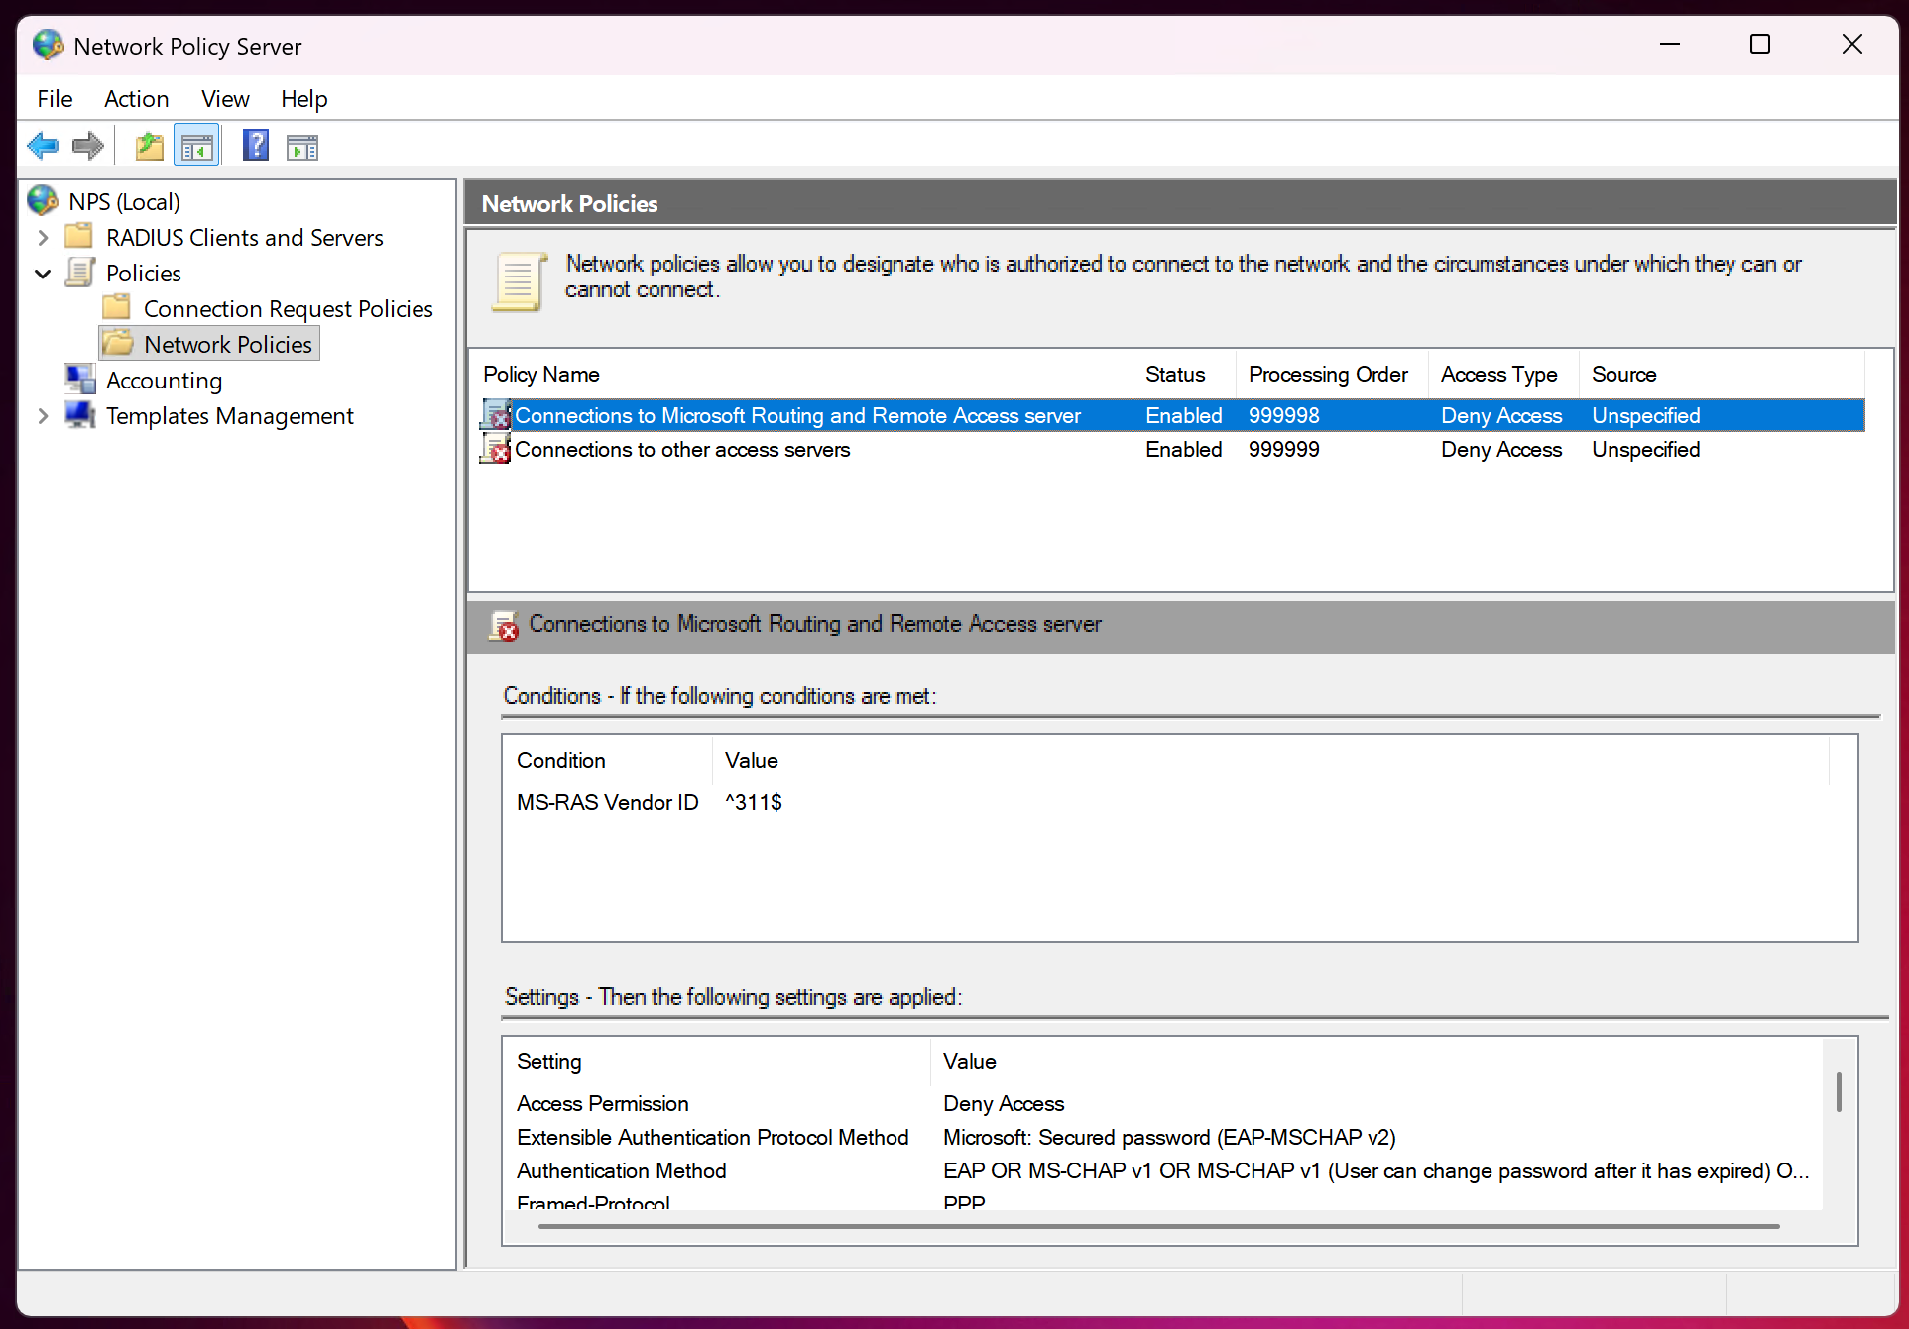Click the Access Type column header

[x=1499, y=374]
